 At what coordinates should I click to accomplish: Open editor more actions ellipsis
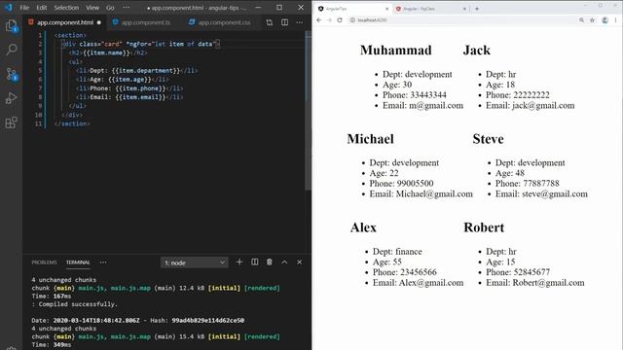coord(300,22)
